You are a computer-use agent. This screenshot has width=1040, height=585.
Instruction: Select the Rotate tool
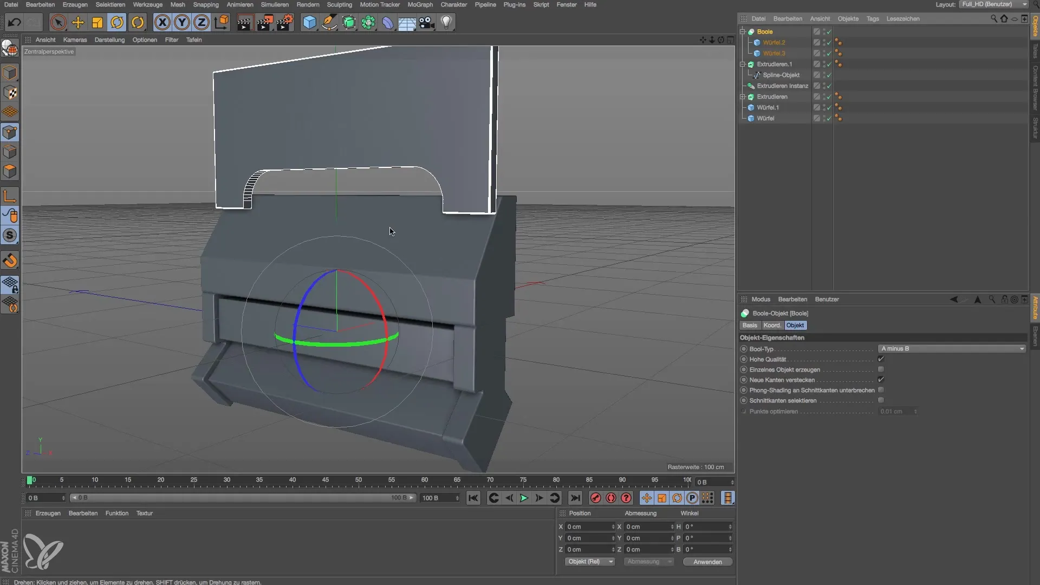click(x=117, y=22)
